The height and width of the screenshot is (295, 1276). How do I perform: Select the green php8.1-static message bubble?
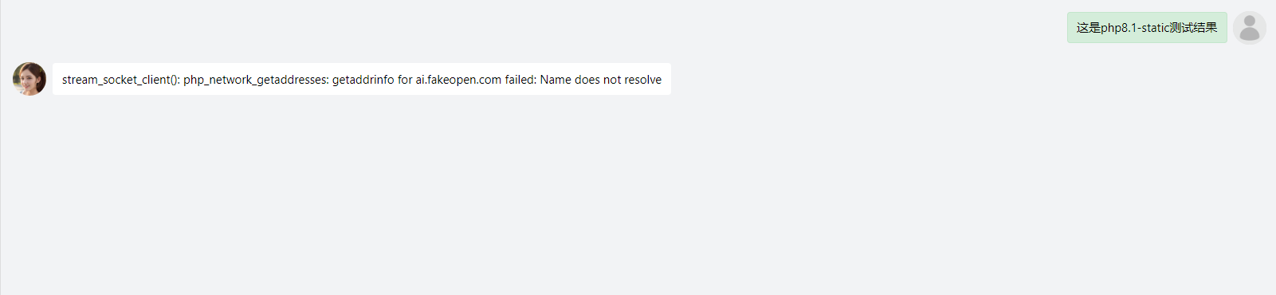click(1147, 28)
